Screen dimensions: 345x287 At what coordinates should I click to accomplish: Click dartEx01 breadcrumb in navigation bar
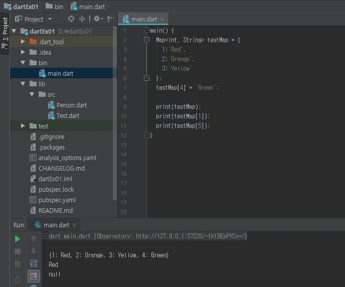(22, 7)
